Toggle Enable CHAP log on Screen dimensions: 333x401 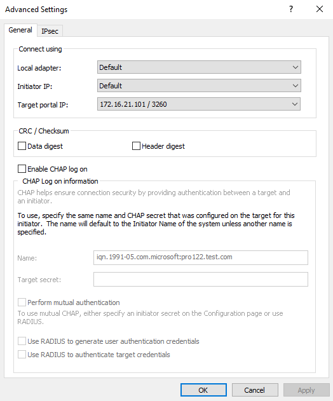(22, 169)
